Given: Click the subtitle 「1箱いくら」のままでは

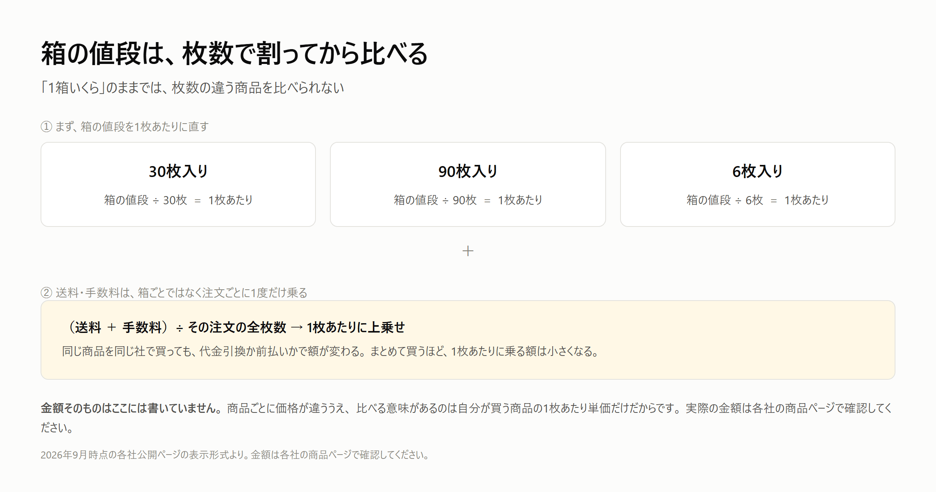Looking at the screenshot, I should pos(193,88).
